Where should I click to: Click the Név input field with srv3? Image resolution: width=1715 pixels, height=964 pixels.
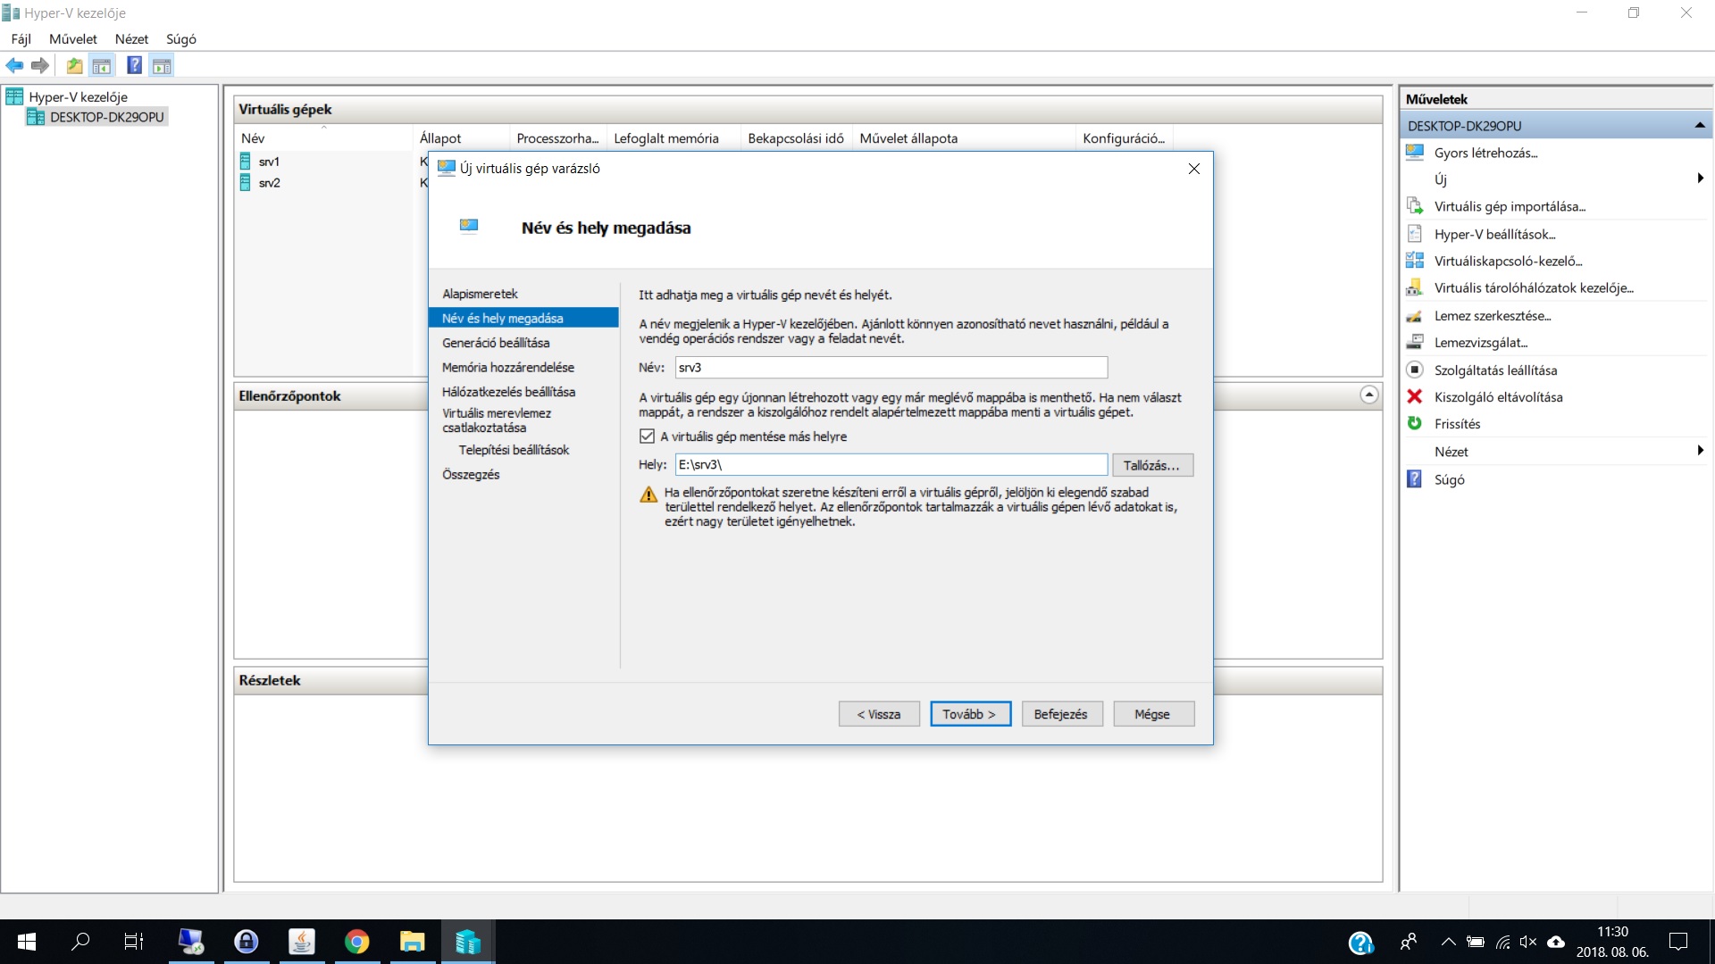click(x=891, y=367)
